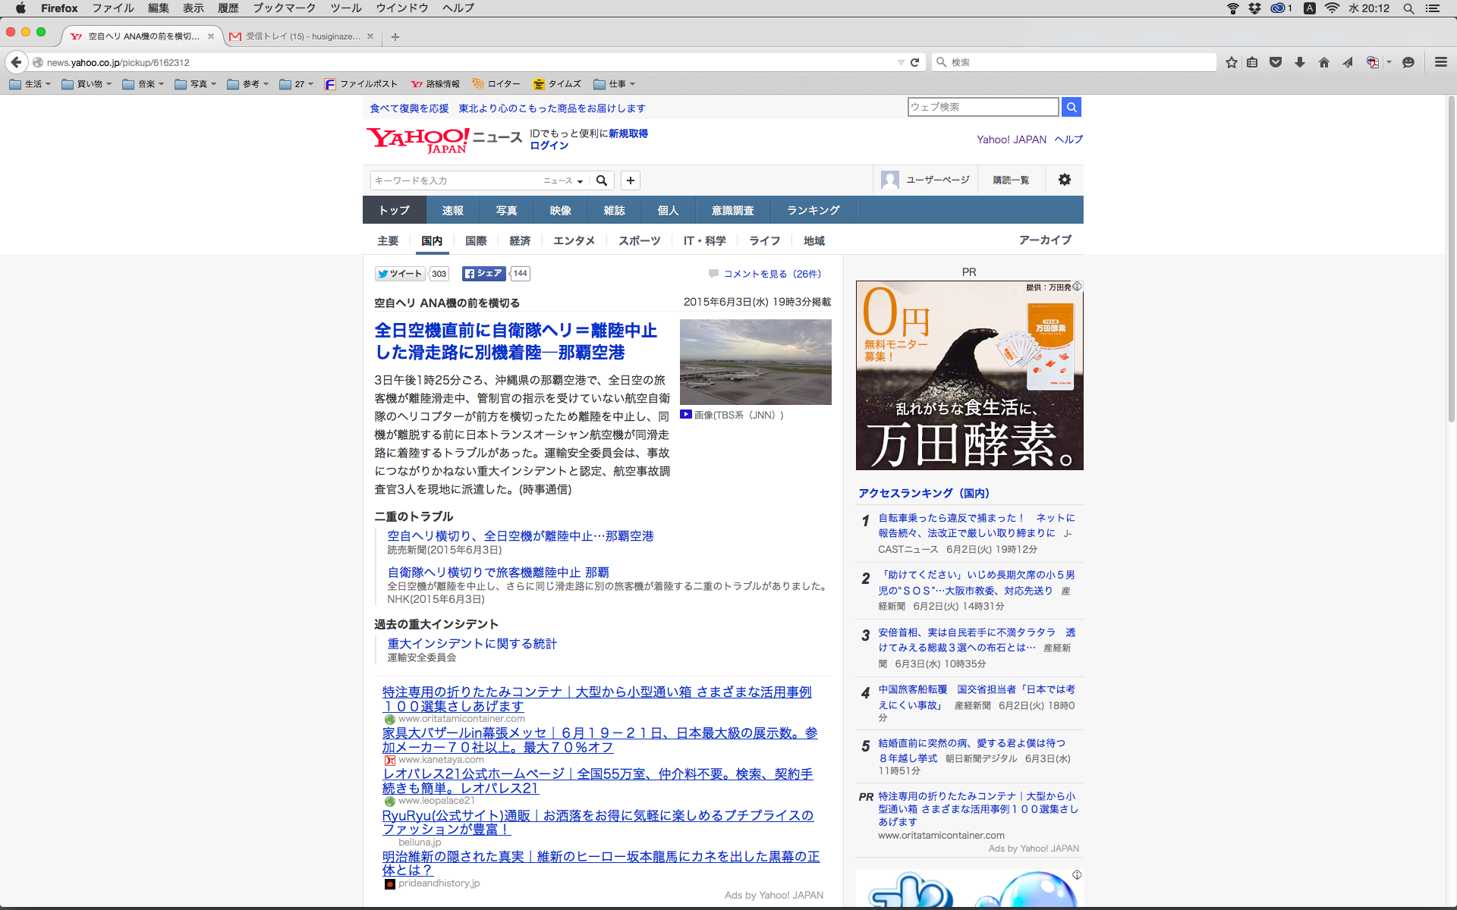This screenshot has width=1457, height=910.
Task: Click the blue web search magnifier button
Action: coord(1071,107)
